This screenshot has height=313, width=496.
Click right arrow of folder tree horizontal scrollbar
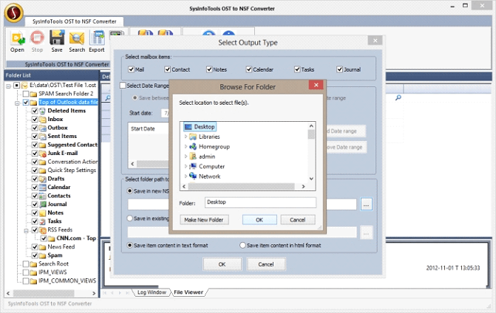click(303, 186)
